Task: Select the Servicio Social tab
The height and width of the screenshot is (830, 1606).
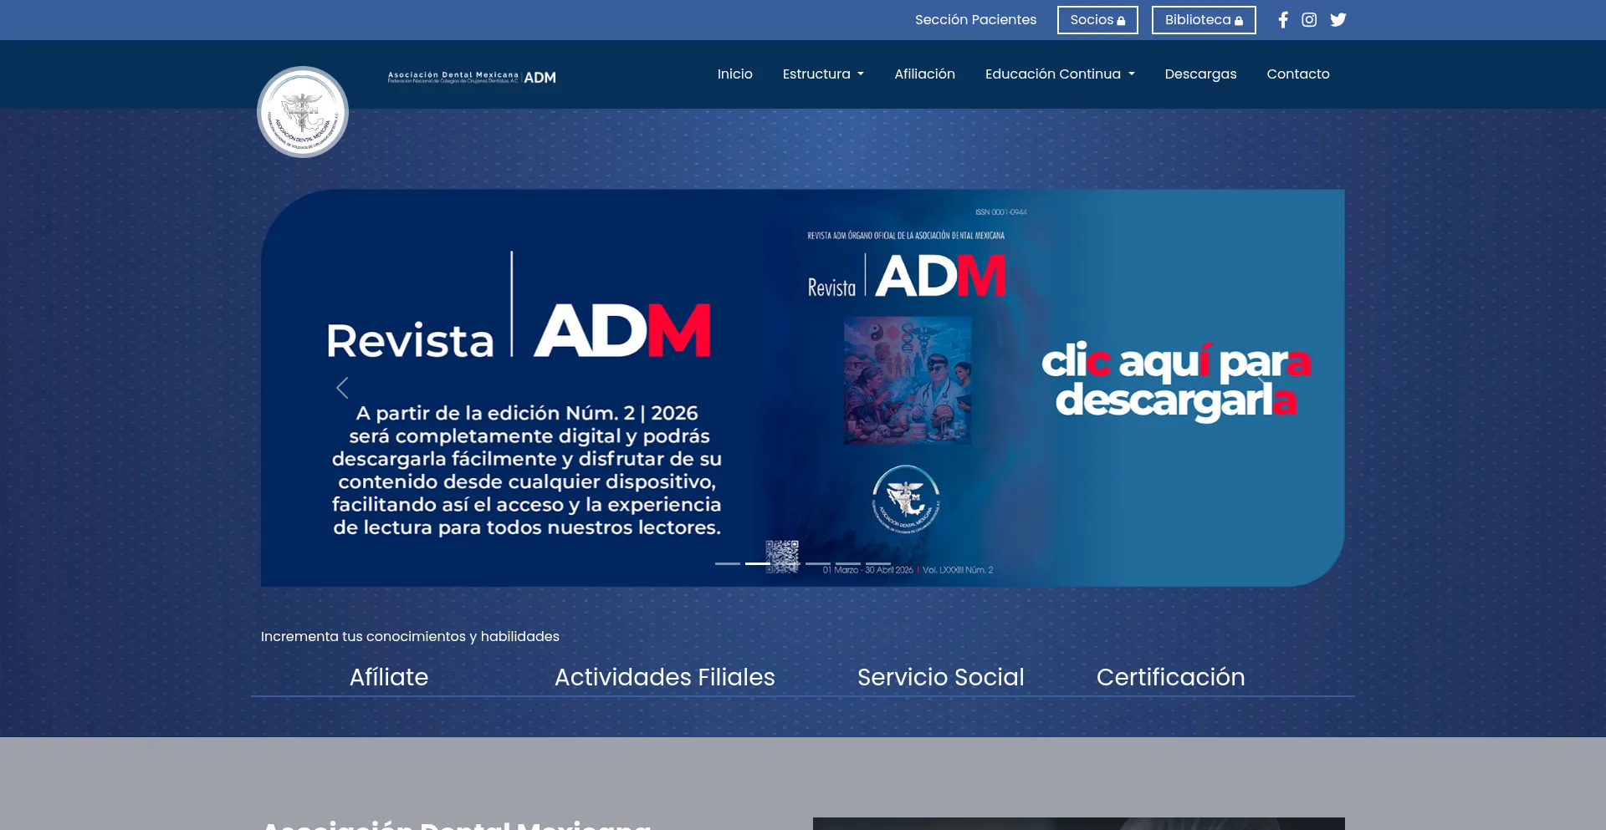Action: 941,677
